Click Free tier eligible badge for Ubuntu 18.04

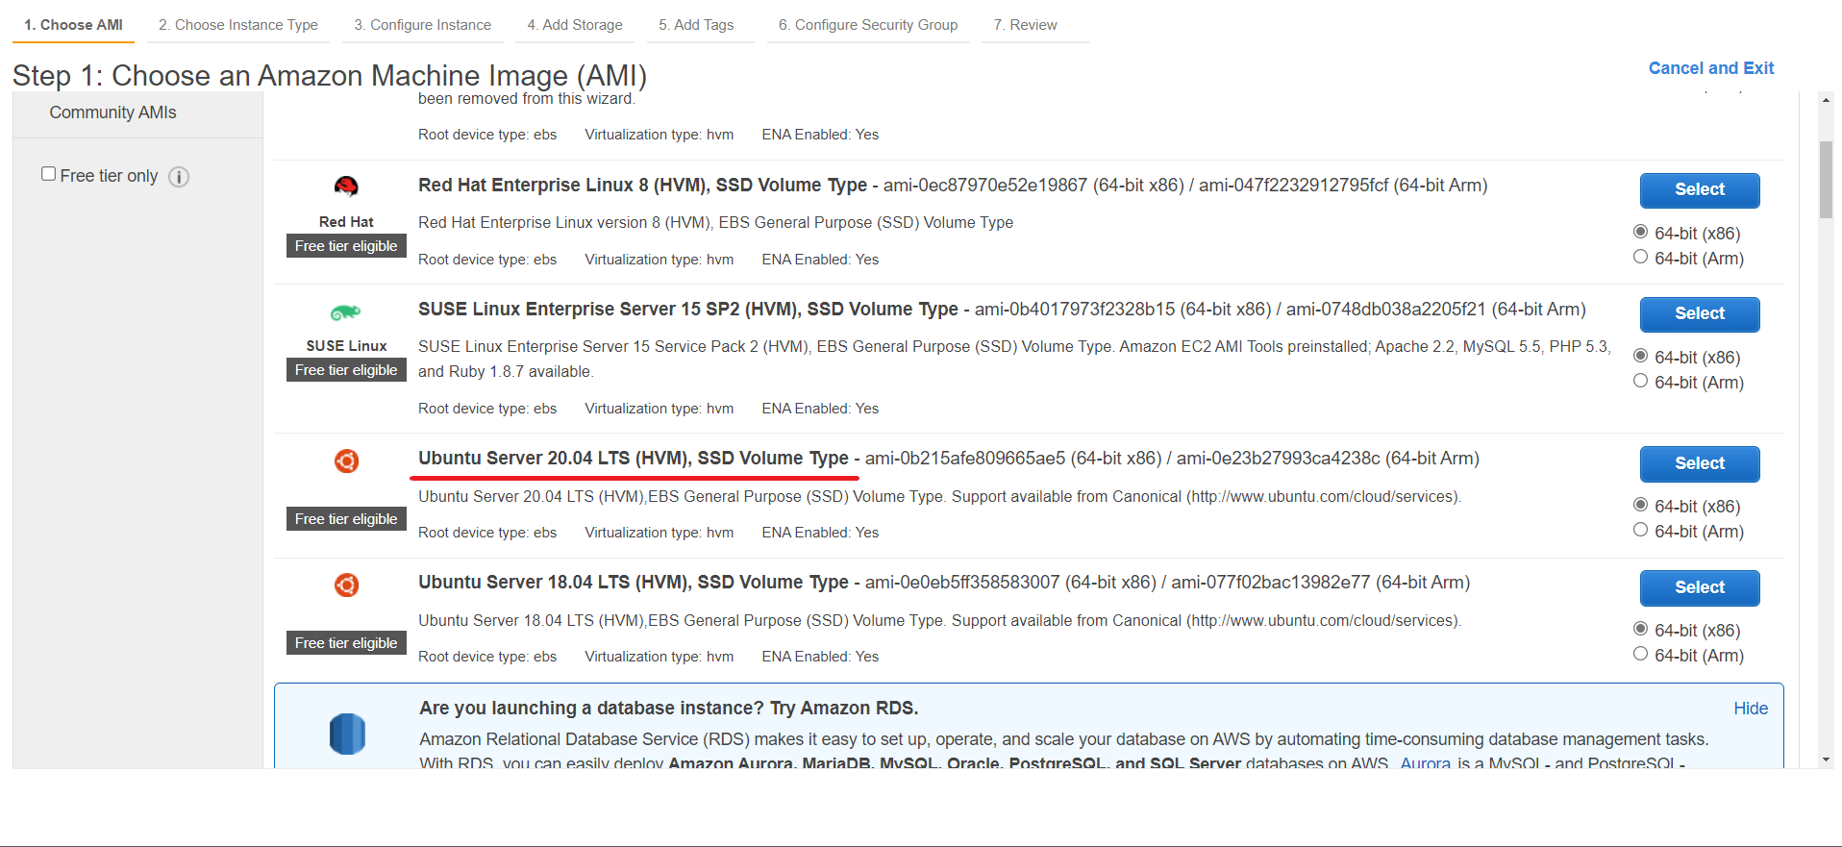click(346, 643)
